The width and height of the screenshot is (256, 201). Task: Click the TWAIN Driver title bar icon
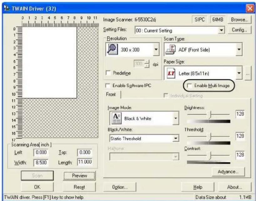pos(7,8)
